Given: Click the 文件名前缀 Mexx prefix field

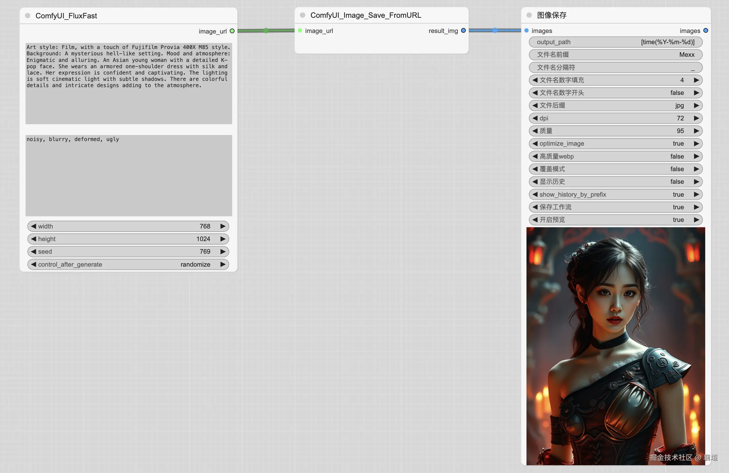Looking at the screenshot, I should 615,54.
